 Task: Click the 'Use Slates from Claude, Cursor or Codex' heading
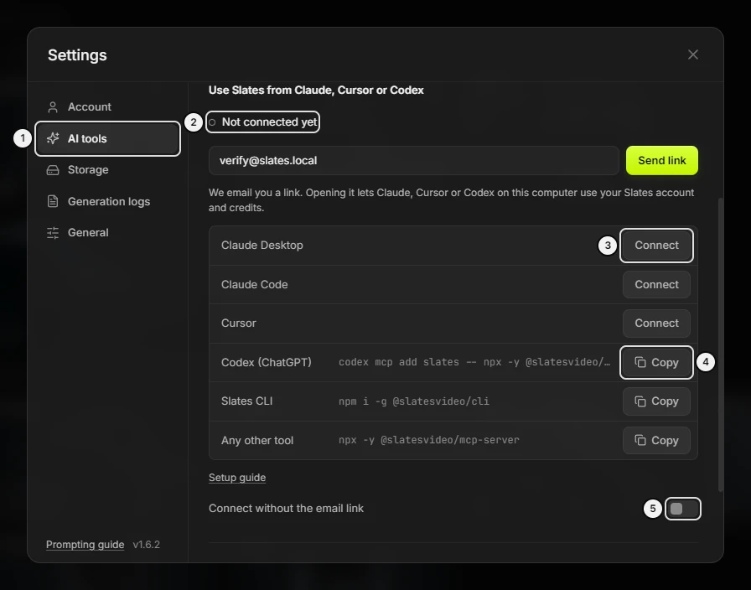coord(316,90)
